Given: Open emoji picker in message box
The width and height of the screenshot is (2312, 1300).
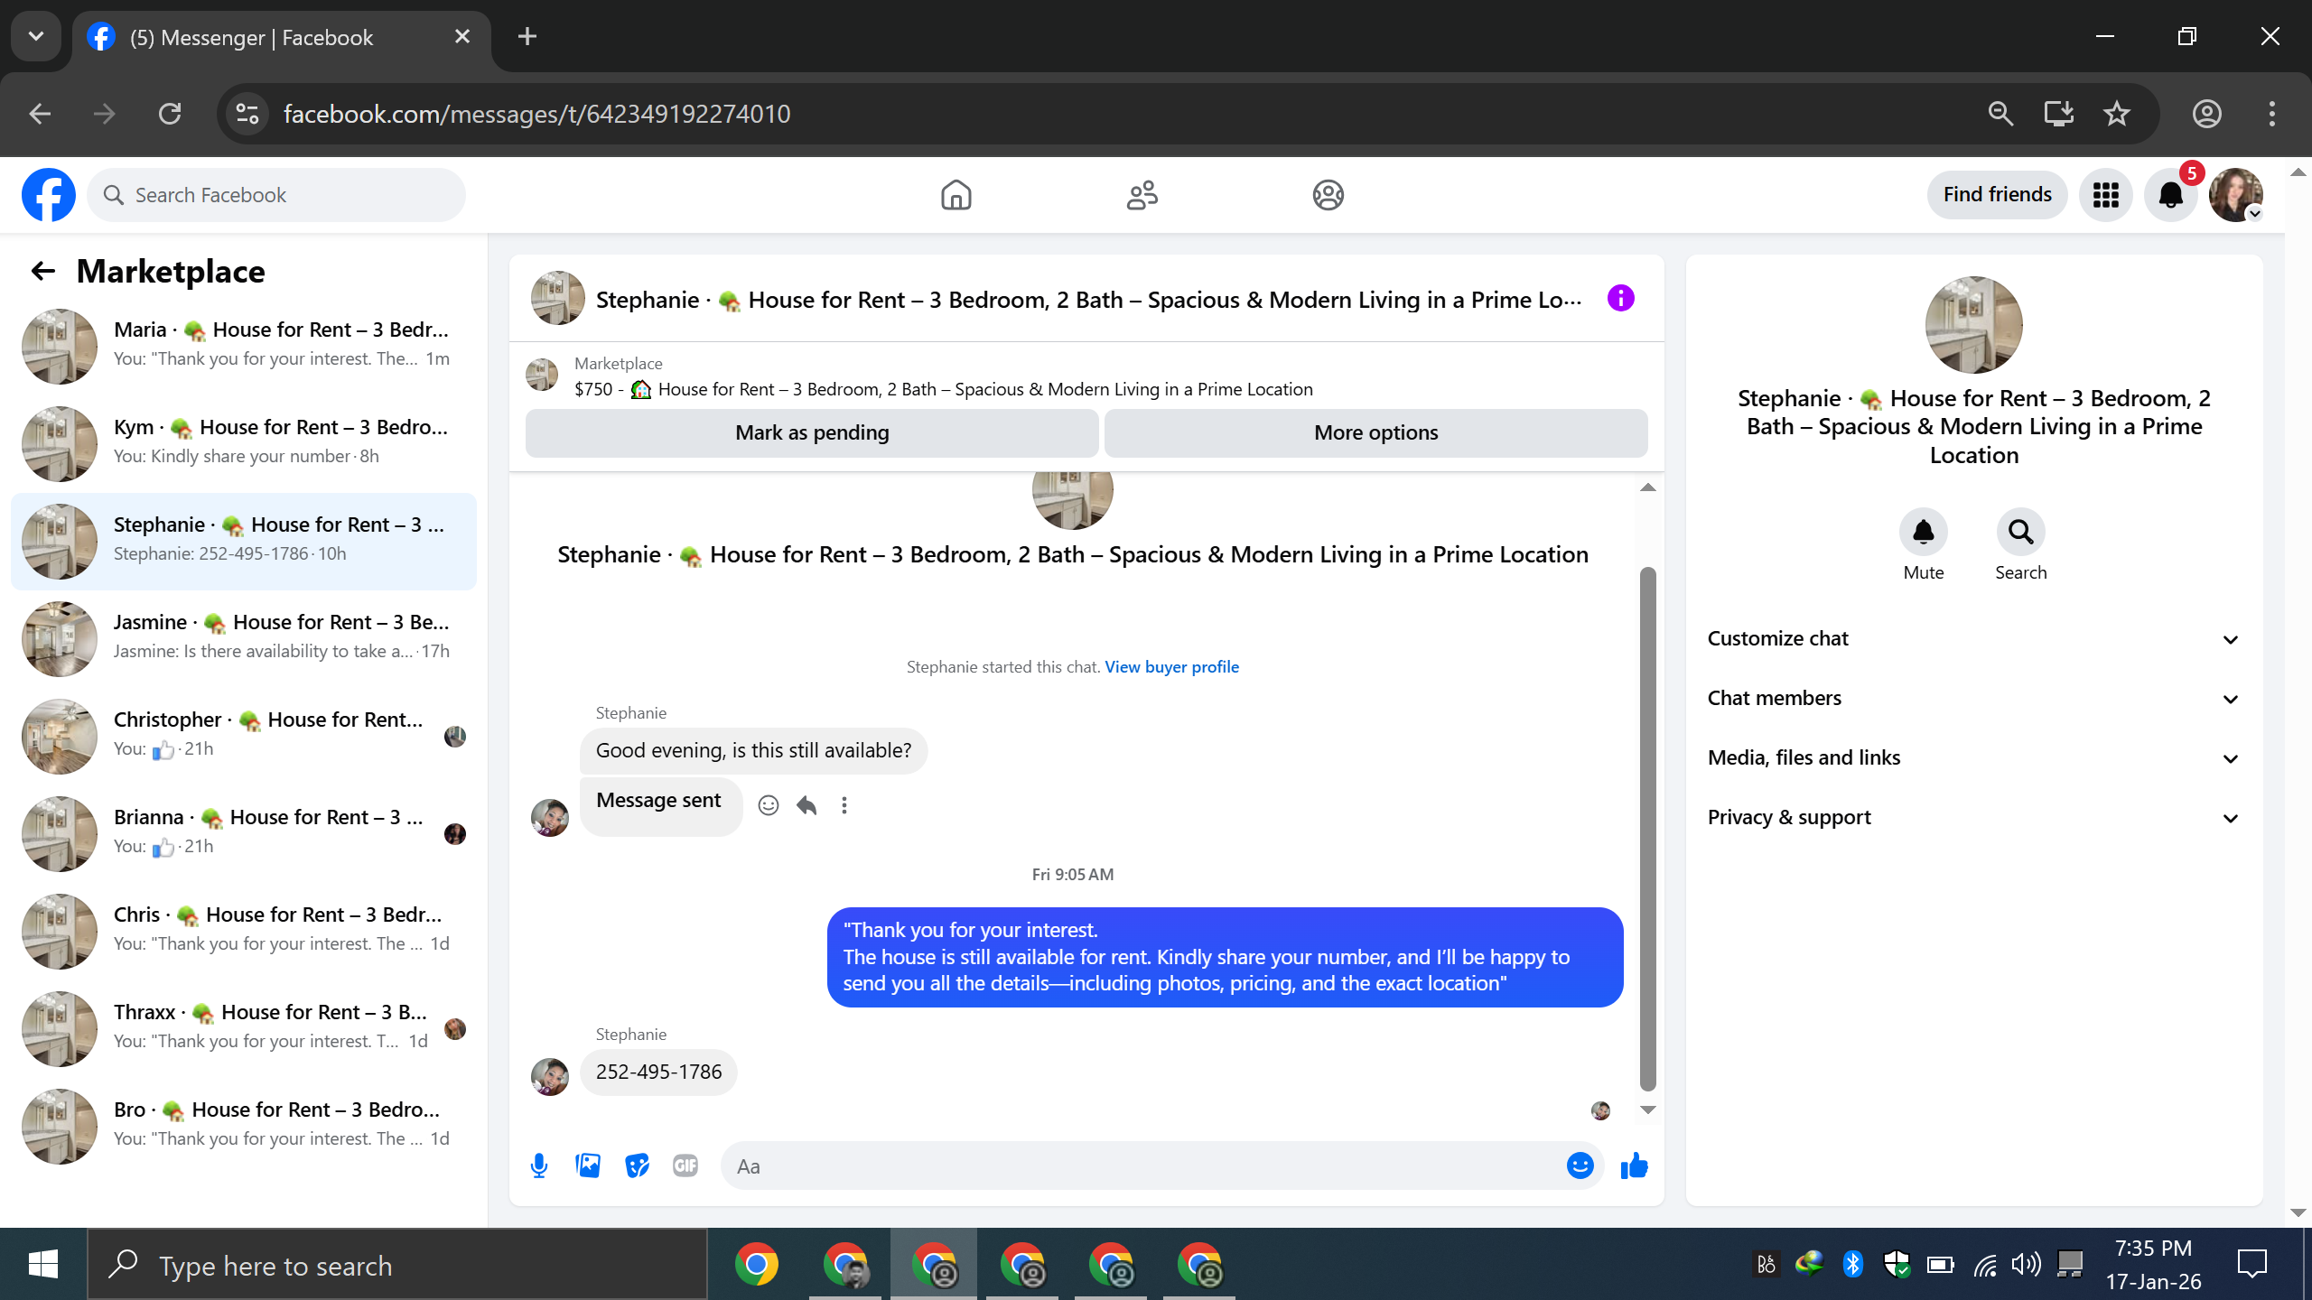Looking at the screenshot, I should tap(1580, 1165).
